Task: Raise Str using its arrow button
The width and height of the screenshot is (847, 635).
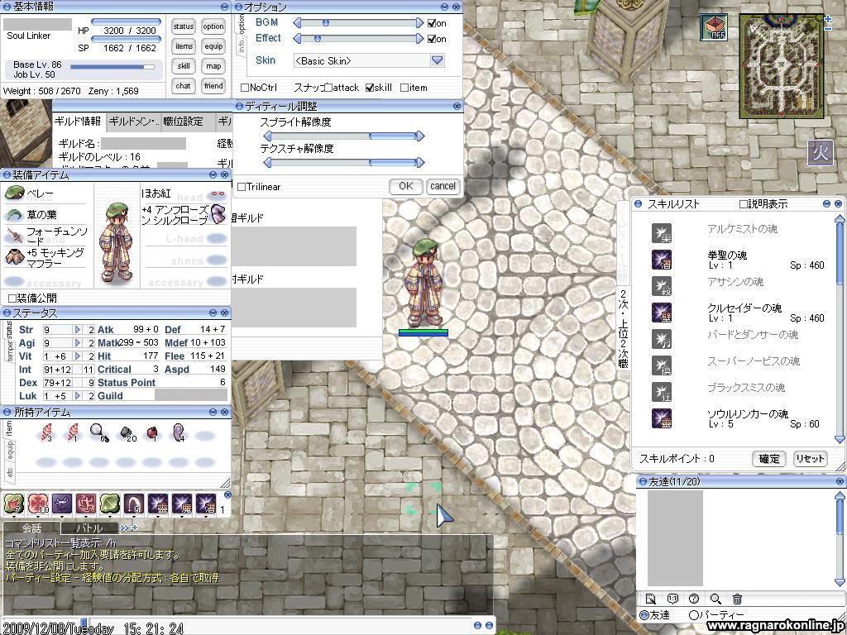Action: 78,329
